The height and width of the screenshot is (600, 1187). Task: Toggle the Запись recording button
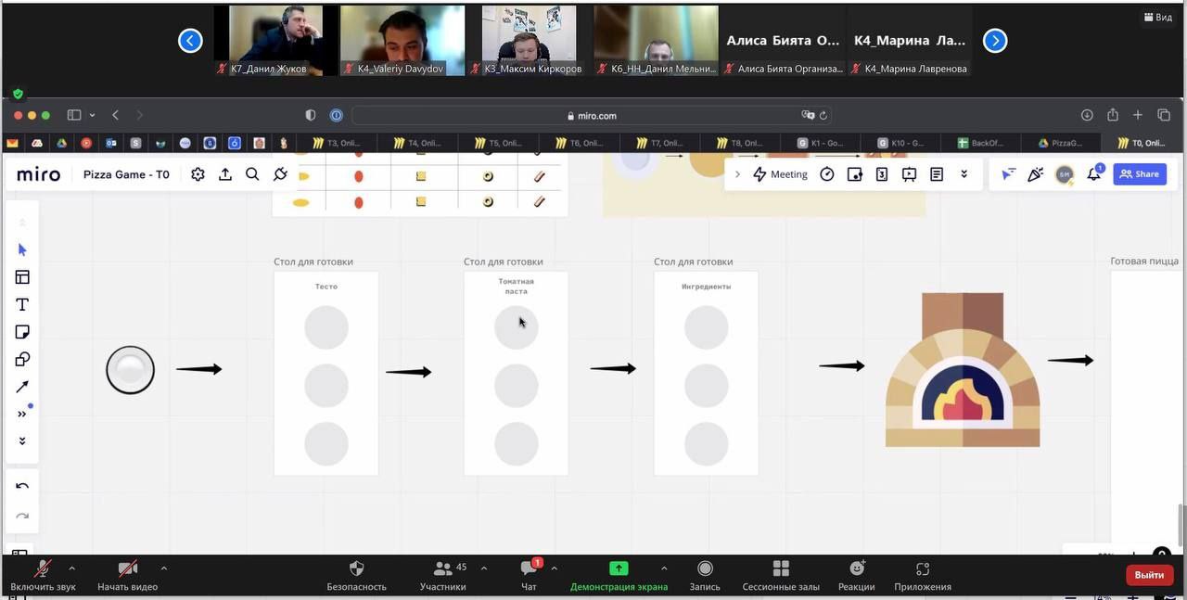705,575
